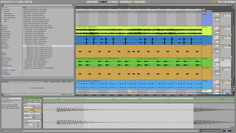Select Flutter 80 BPM D# Min Bass.wav file

40,46
